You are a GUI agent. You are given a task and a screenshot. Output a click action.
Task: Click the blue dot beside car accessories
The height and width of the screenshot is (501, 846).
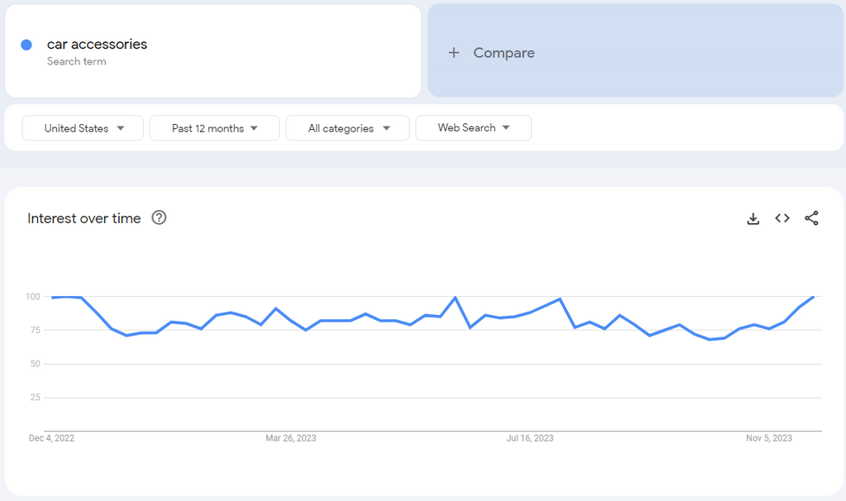pos(25,44)
